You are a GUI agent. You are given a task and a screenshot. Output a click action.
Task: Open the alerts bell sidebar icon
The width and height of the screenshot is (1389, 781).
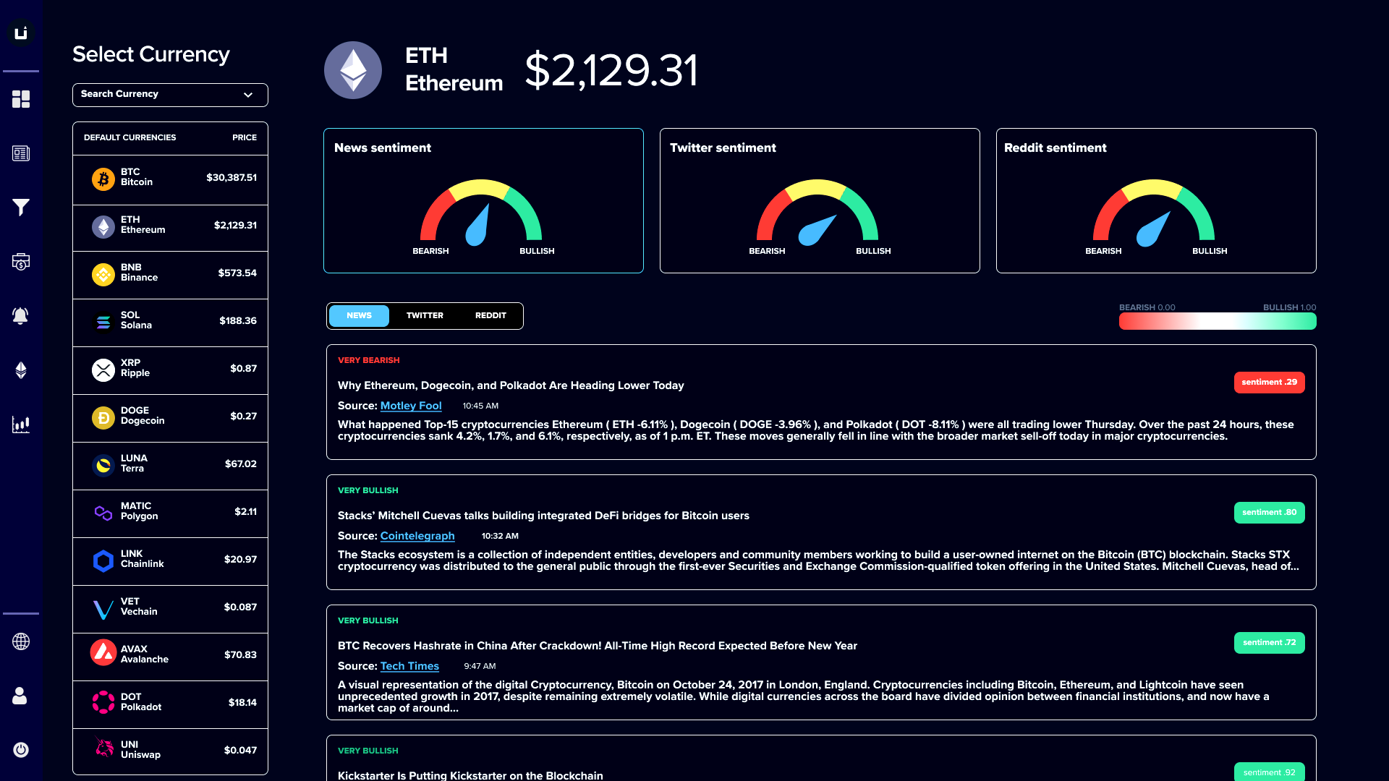pos(21,316)
